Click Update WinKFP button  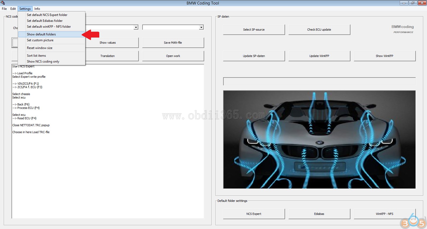point(319,56)
